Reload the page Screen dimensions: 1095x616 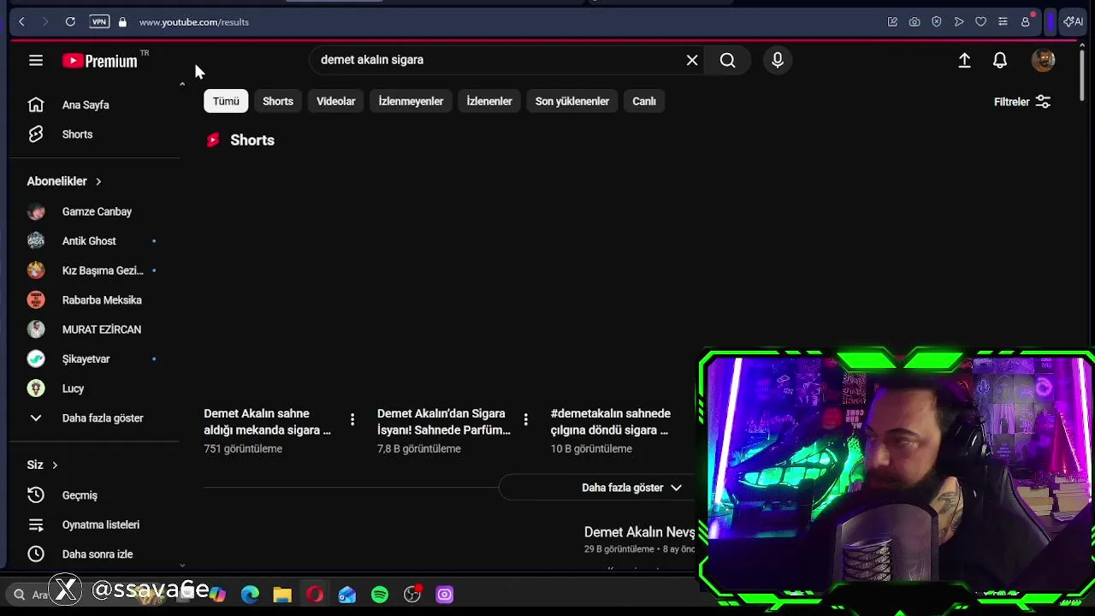[70, 21]
